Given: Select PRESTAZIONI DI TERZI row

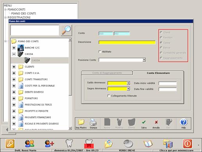Looking at the screenshot, I should tap(38, 105).
